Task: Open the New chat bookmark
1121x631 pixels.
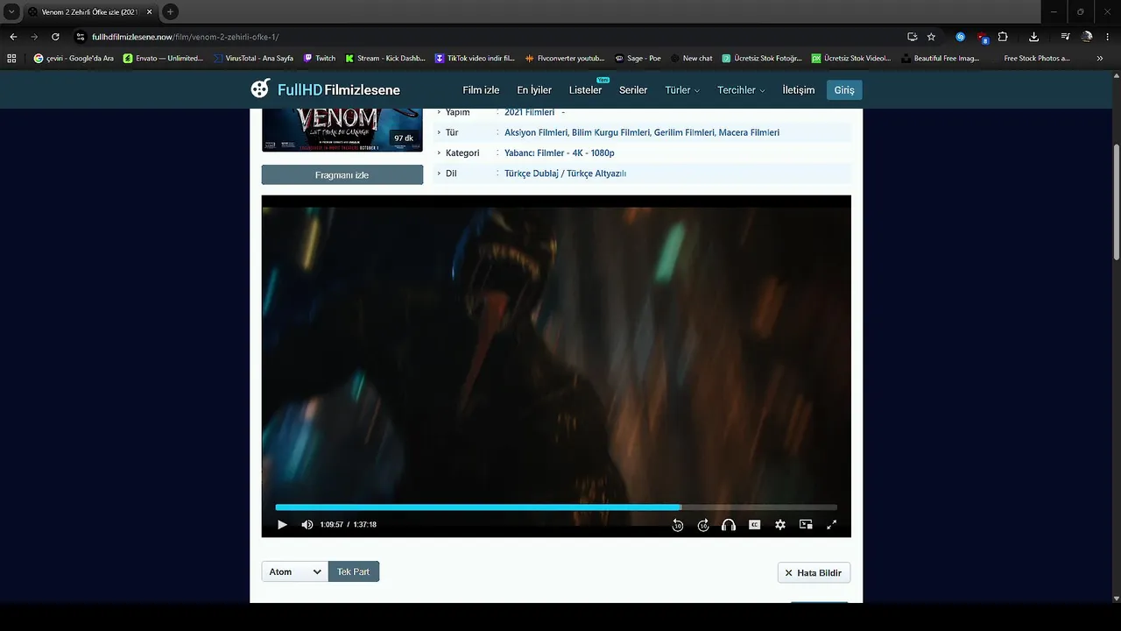Action: (x=692, y=59)
